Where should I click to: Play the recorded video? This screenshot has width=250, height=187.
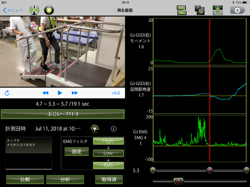pos(60,93)
